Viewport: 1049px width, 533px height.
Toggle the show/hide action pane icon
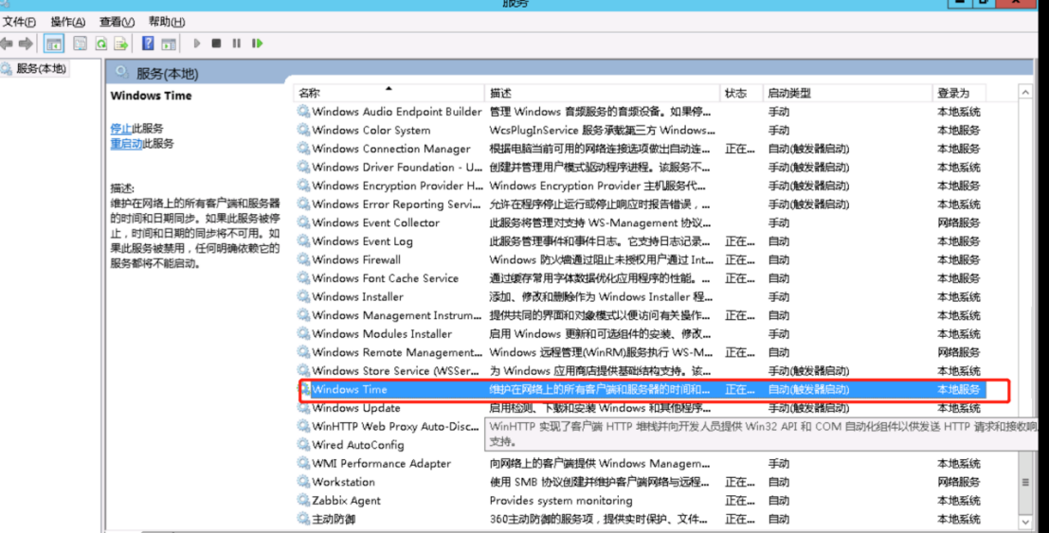pos(169,44)
